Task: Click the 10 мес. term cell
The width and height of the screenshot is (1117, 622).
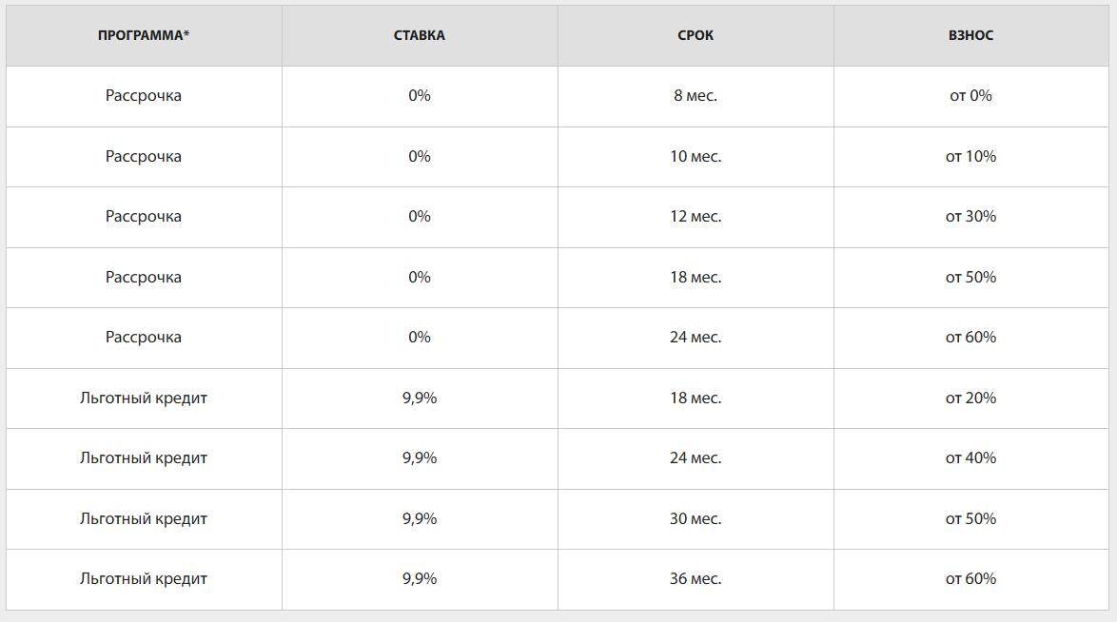Action: [696, 156]
